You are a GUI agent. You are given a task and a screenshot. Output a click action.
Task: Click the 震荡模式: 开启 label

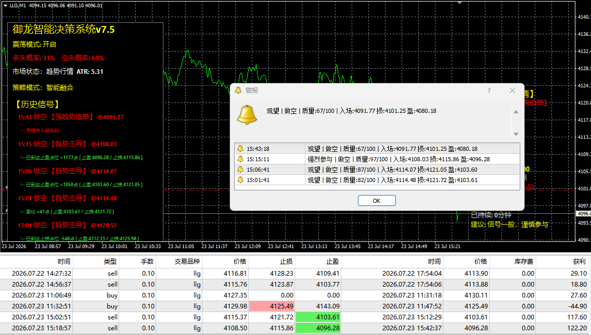(34, 44)
